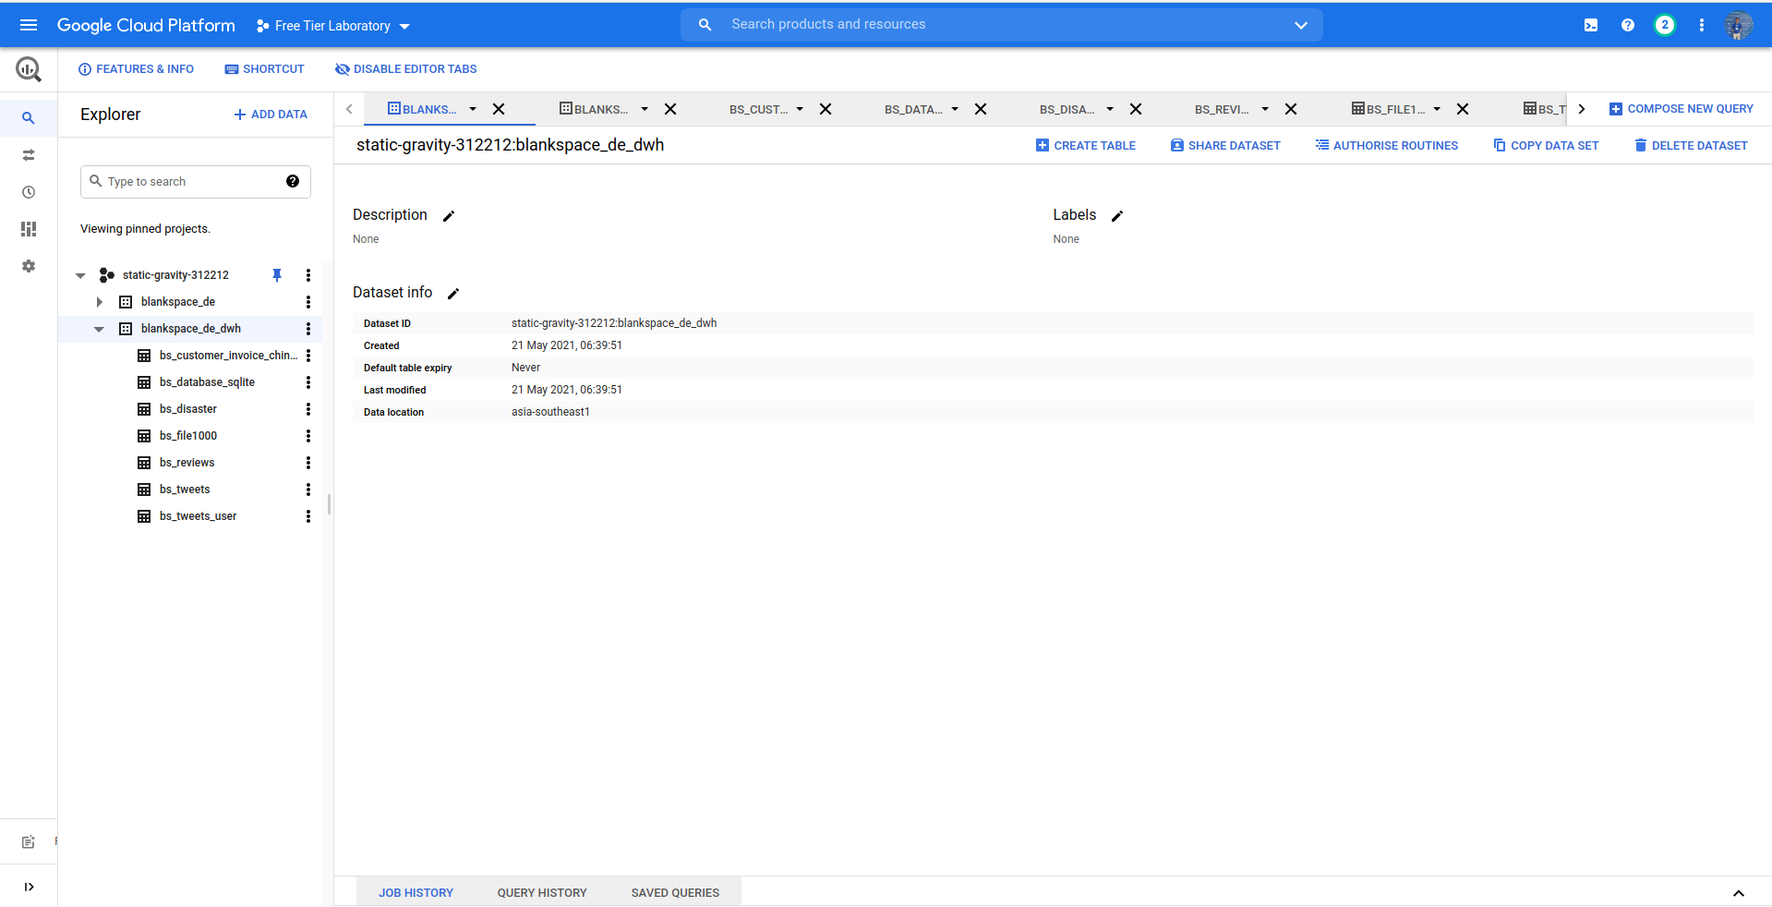Toggle Disable Editor Tabs option
The image size is (1772, 907).
405,69
